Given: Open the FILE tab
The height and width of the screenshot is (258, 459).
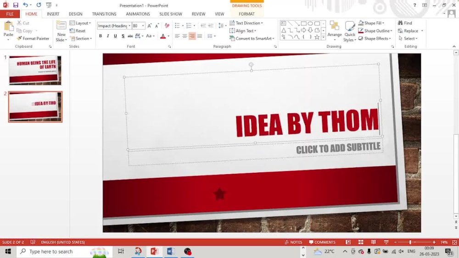Looking at the screenshot, I should pyautogui.click(x=10, y=14).
